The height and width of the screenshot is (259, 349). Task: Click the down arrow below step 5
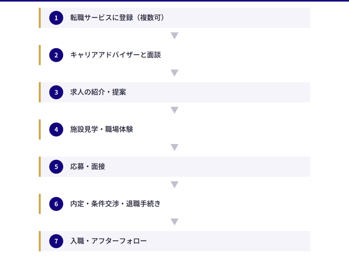(x=174, y=185)
